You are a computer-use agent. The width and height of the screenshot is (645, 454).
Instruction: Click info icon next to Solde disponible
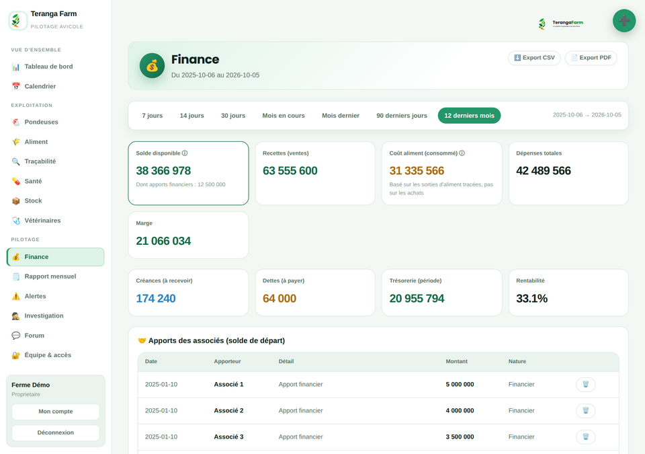185,153
